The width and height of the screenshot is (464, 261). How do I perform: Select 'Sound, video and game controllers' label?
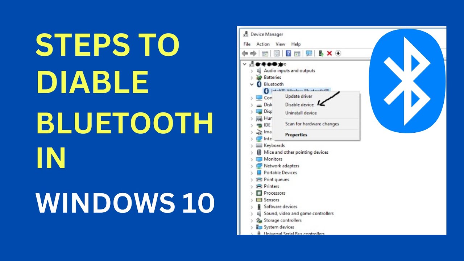(x=299, y=214)
